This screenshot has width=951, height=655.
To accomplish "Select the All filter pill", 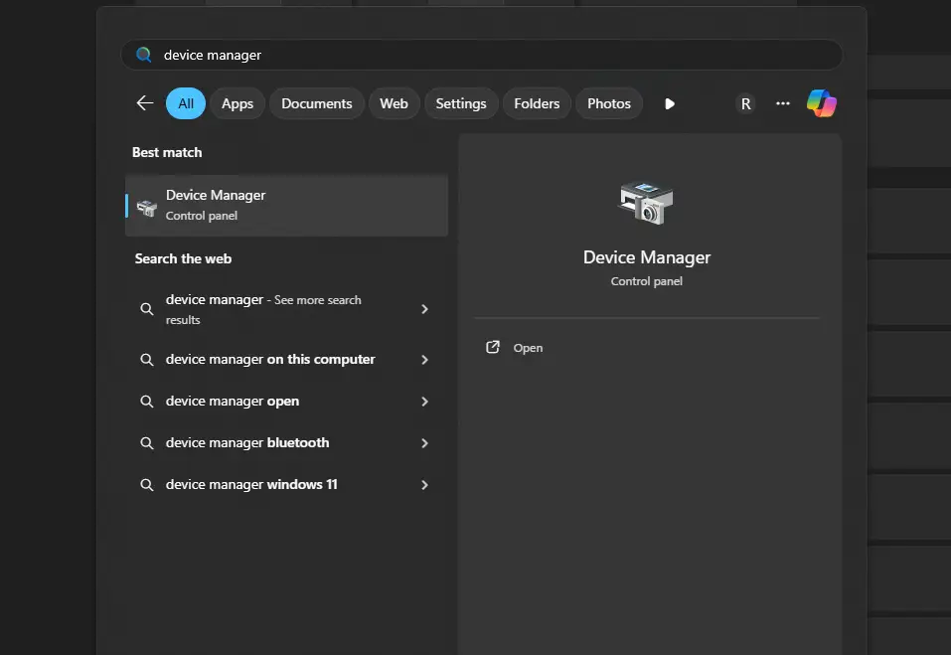I will (x=185, y=102).
